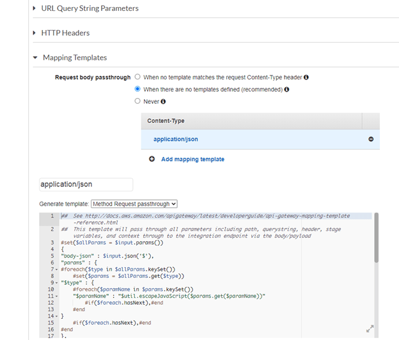399x340 pixels.
Task: Choose 'When there are no templates defined' option
Action: 137,90
